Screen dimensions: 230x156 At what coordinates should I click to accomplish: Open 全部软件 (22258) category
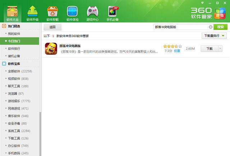click(20, 71)
